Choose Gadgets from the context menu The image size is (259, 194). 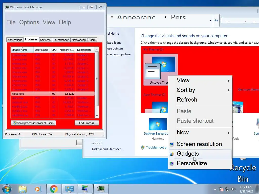(x=200, y=154)
